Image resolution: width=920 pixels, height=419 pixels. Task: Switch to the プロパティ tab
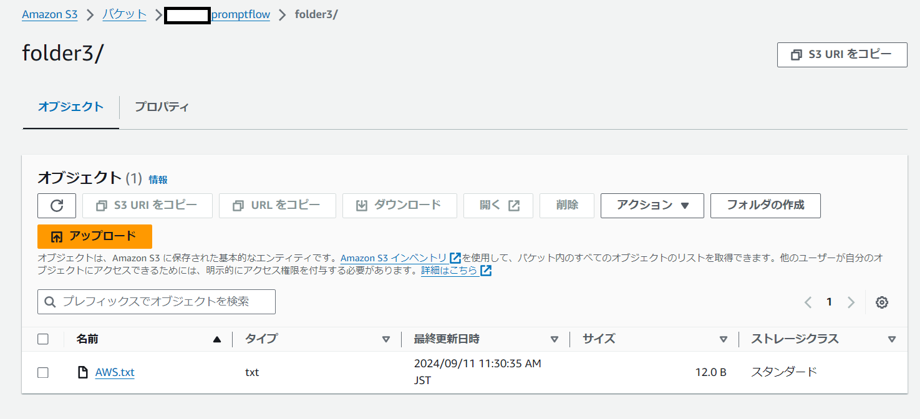[x=162, y=107]
